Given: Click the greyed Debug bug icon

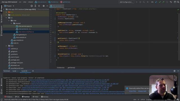Looking at the screenshot, I should (x=140, y=2).
